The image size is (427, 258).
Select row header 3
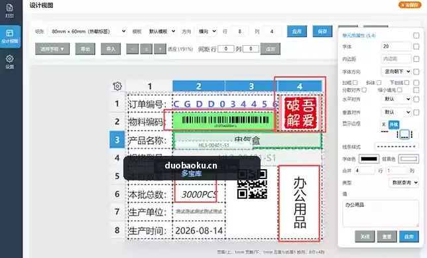click(117, 140)
